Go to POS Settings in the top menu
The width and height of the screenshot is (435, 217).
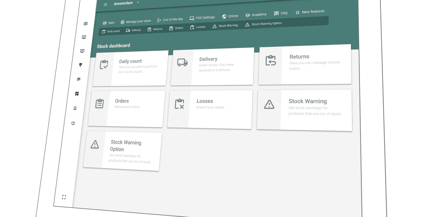click(202, 18)
